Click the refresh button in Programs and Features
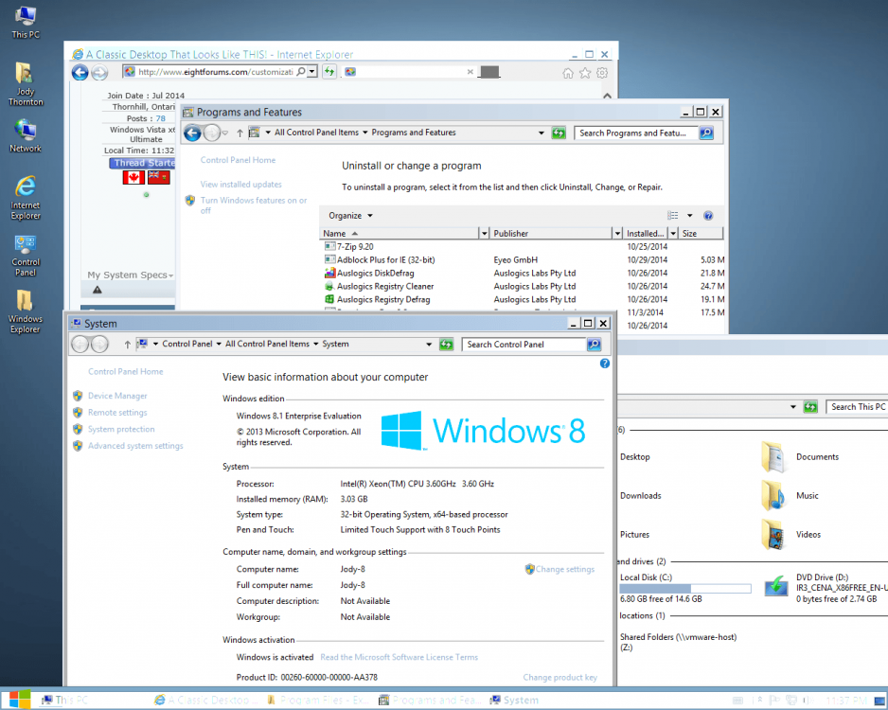 coord(559,133)
